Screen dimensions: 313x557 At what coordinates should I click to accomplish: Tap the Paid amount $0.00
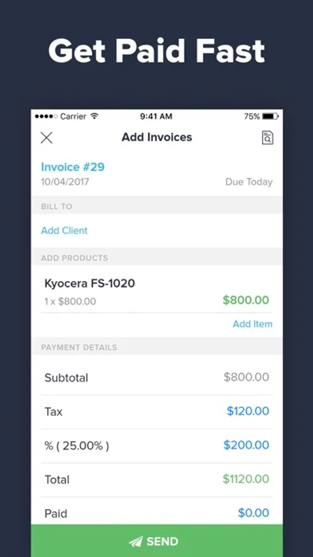click(254, 512)
